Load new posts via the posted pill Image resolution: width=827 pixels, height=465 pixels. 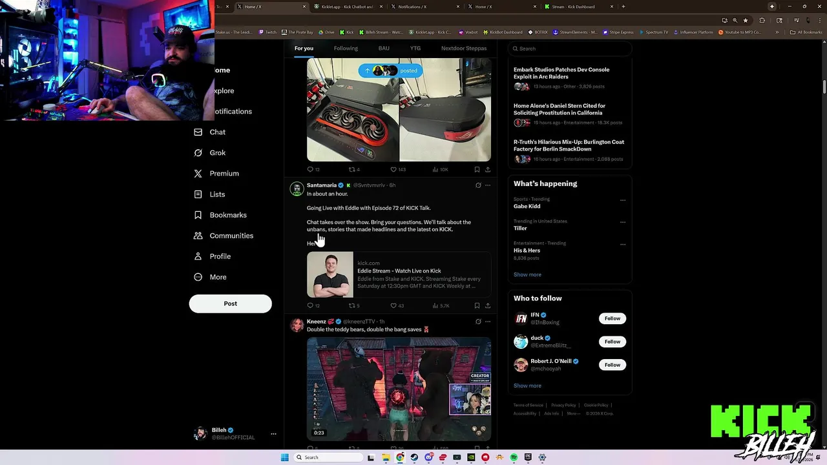coord(390,70)
